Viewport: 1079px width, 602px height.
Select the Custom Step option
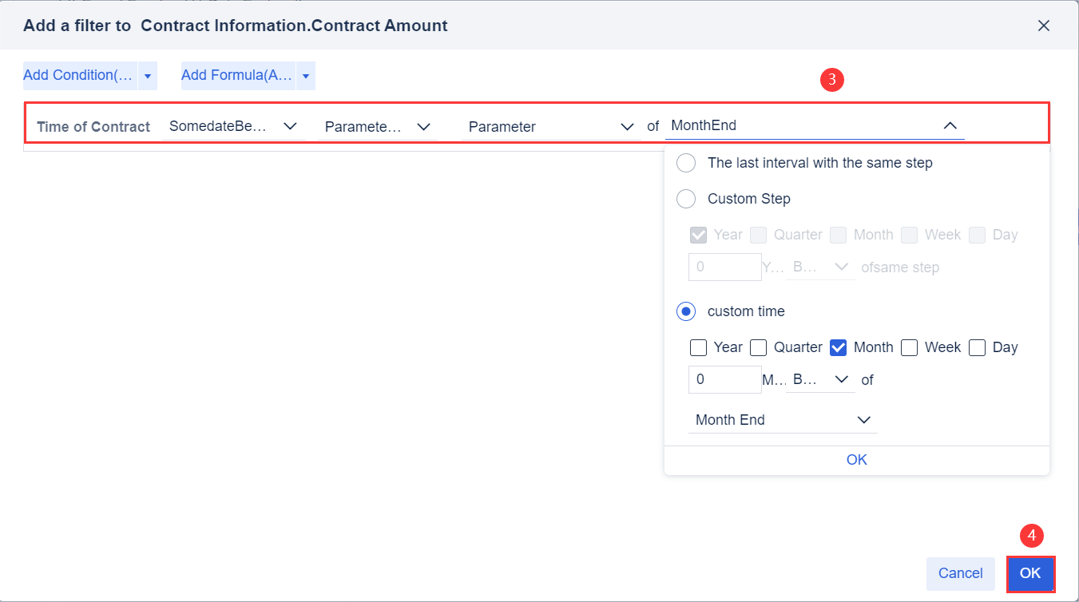(686, 199)
